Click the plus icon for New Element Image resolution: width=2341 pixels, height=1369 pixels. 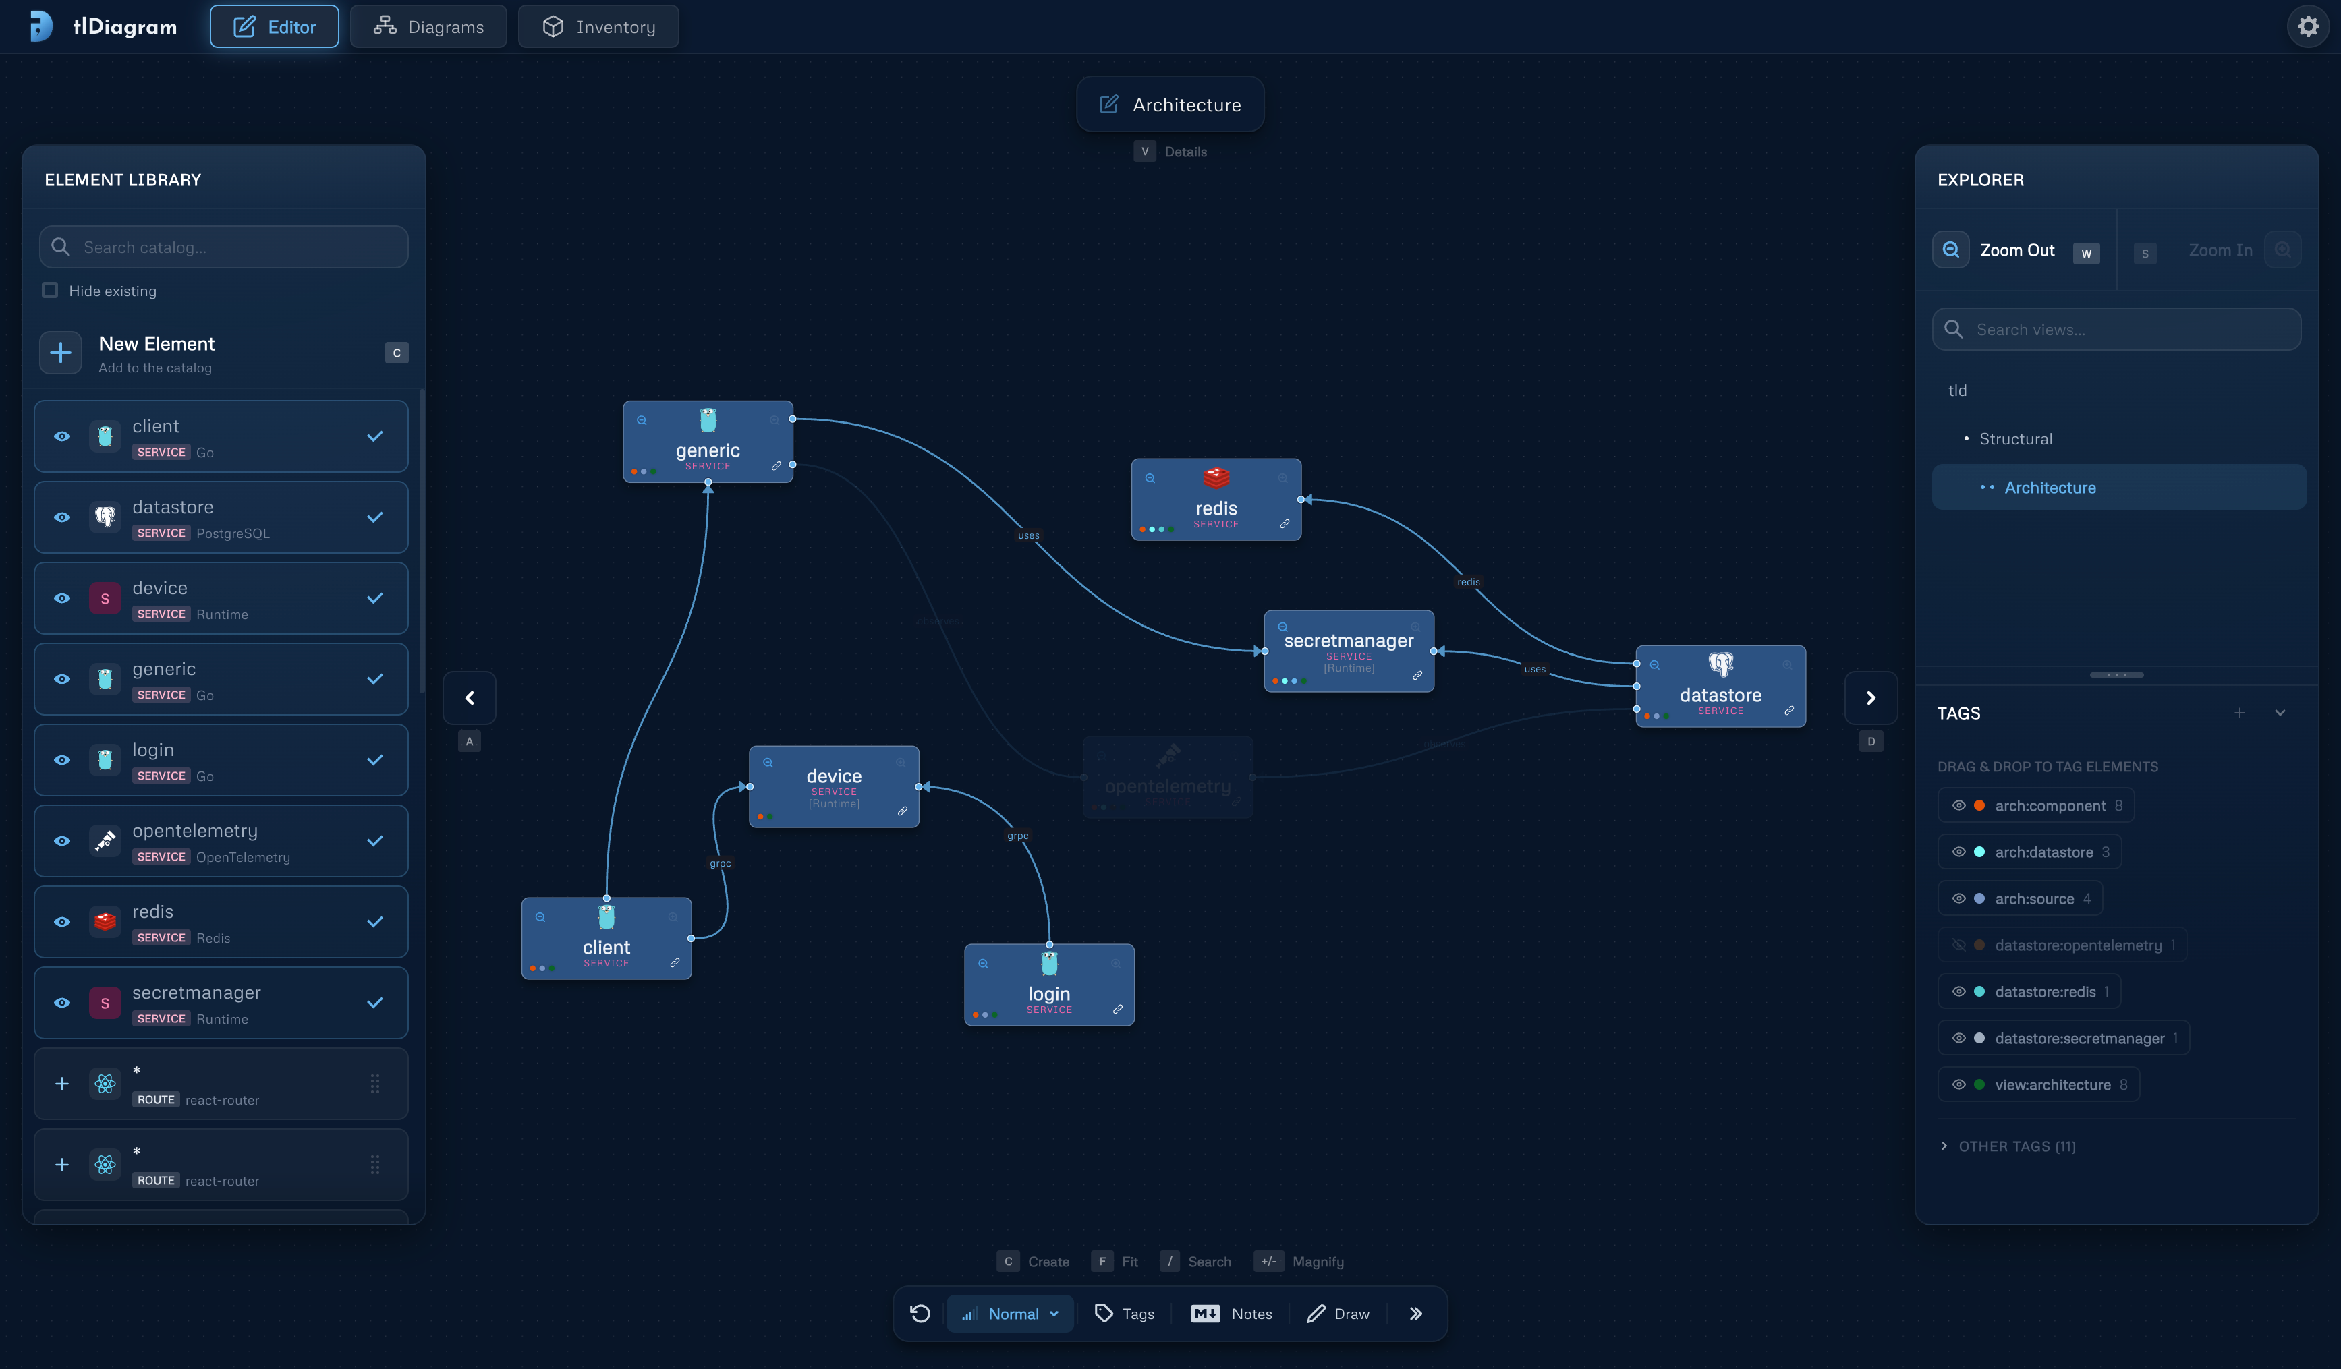[61, 353]
